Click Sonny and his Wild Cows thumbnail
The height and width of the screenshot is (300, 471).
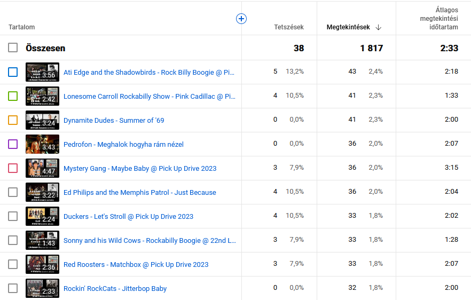click(42, 240)
